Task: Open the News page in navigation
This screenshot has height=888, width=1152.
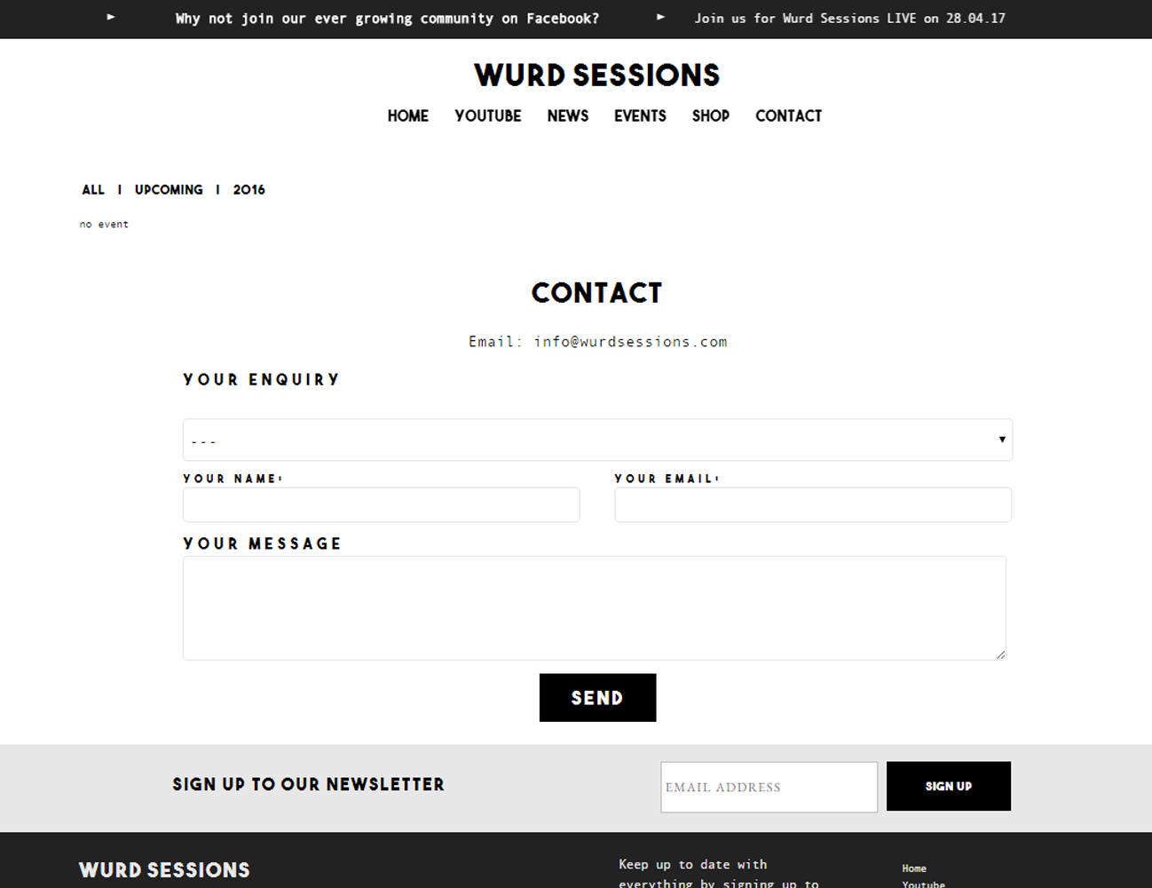Action: 568,116
